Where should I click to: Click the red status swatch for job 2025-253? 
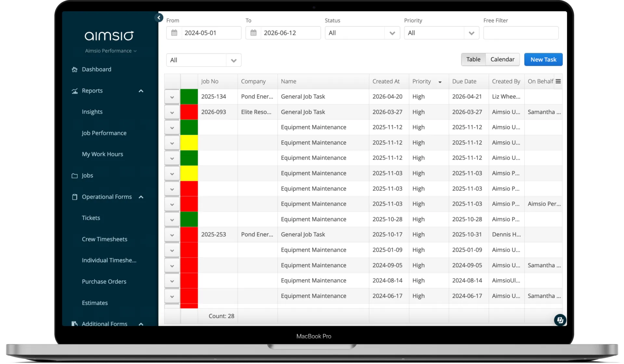coord(189,235)
